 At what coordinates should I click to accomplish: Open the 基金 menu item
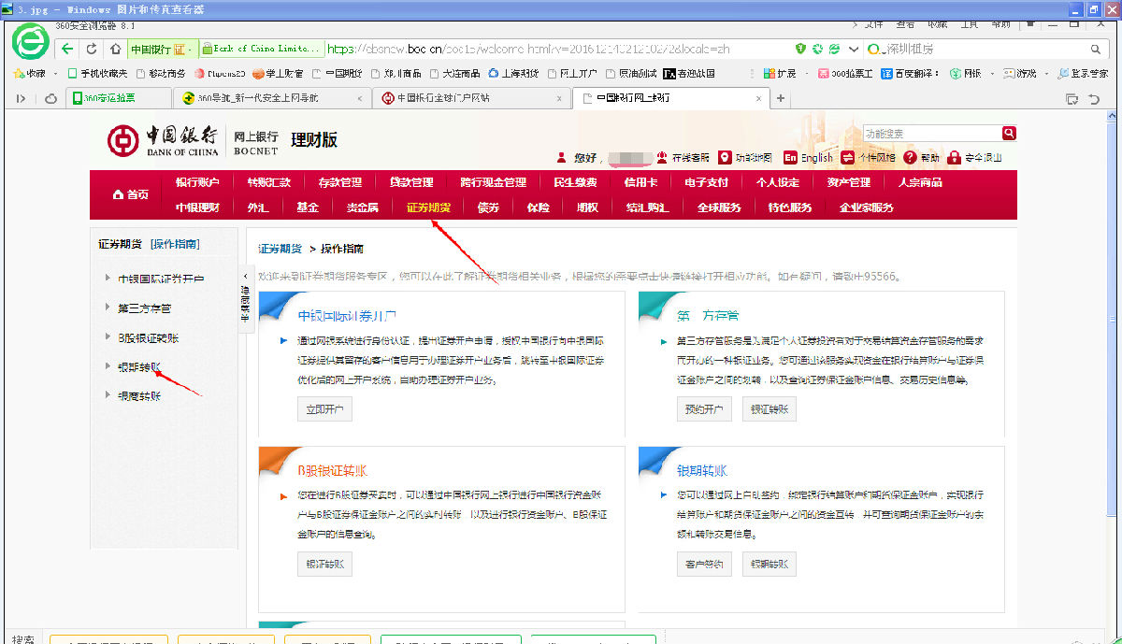click(x=307, y=208)
